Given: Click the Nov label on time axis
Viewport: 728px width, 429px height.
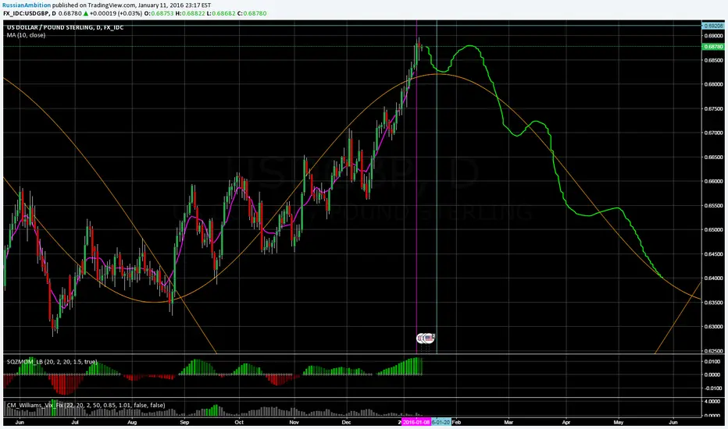Looking at the screenshot, I should coord(294,423).
